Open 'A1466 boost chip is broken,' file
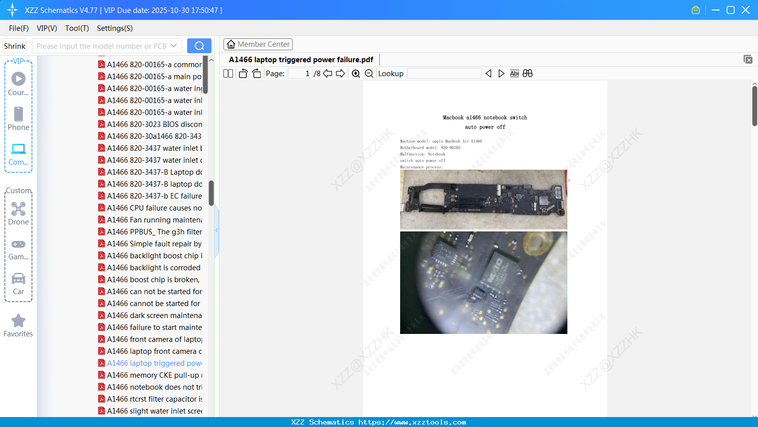 pyautogui.click(x=150, y=280)
